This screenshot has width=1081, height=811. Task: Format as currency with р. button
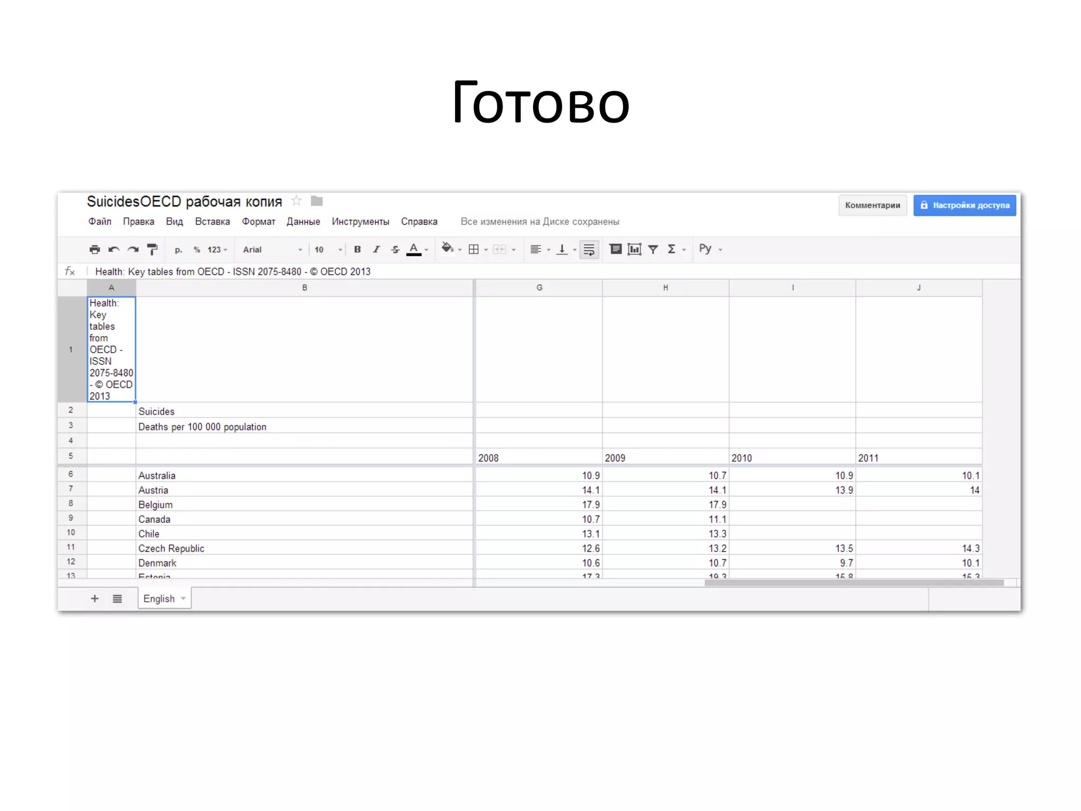pos(178,250)
